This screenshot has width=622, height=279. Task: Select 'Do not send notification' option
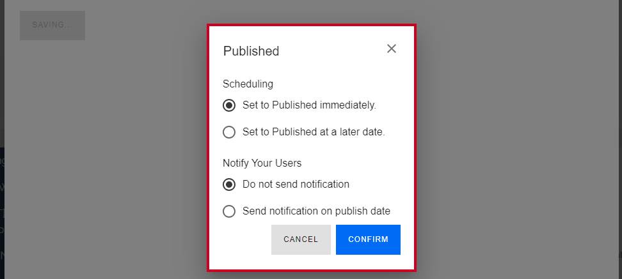(x=229, y=185)
